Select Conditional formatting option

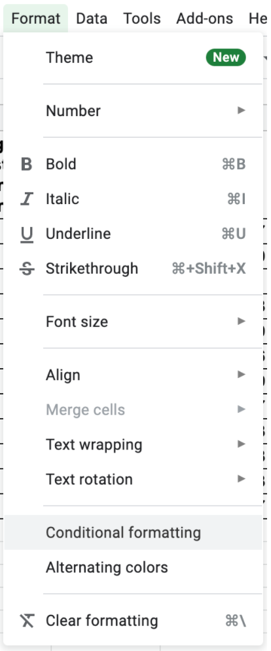tap(133, 533)
